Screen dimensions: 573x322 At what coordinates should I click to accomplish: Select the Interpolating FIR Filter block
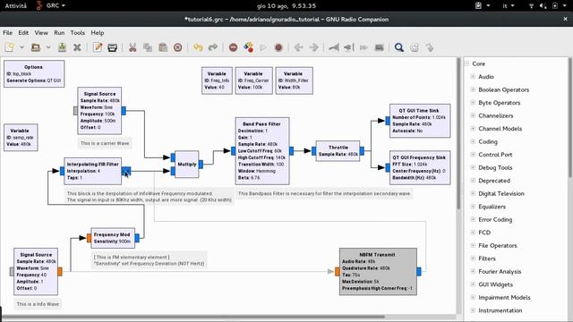[x=93, y=171]
